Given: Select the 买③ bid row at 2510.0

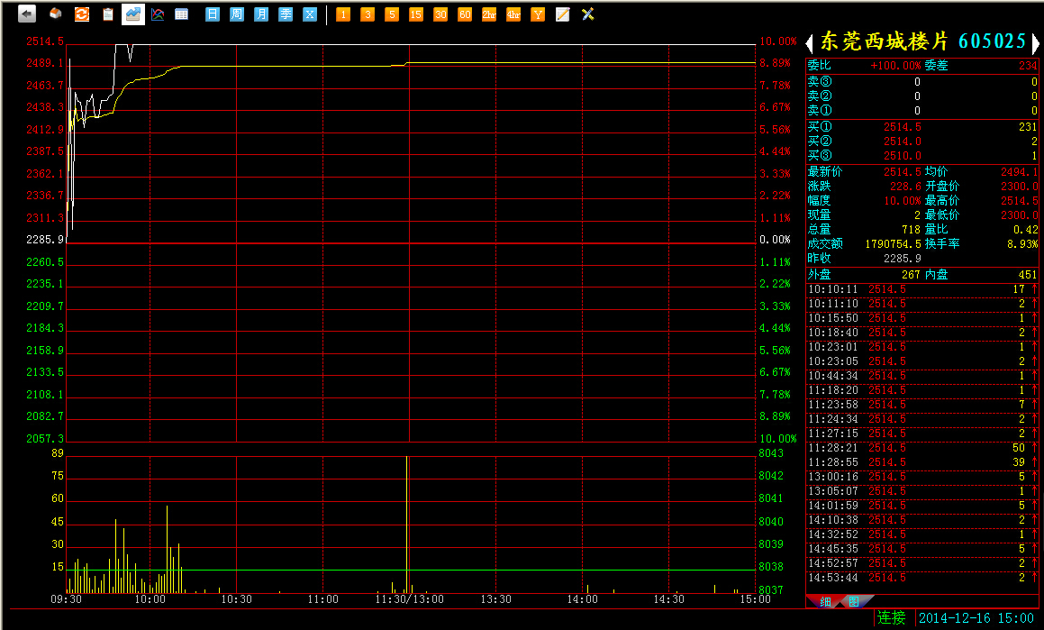Looking at the screenshot, I should [x=922, y=156].
